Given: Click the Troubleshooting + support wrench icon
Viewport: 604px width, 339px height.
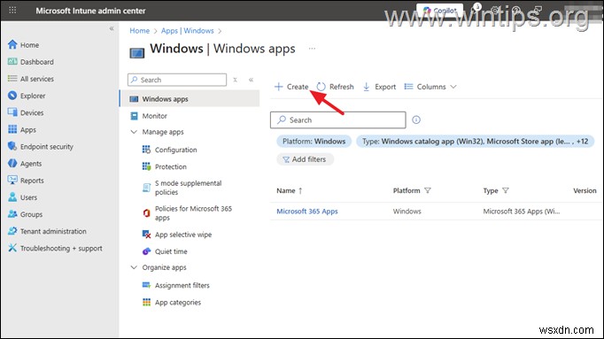Looking at the screenshot, I should coord(12,248).
